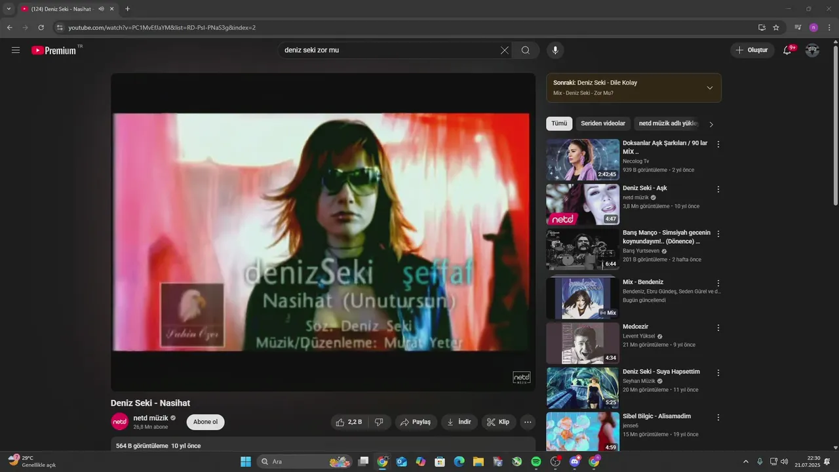Image resolution: width=839 pixels, height=472 pixels.
Task: Reload the page
Action: (41, 28)
